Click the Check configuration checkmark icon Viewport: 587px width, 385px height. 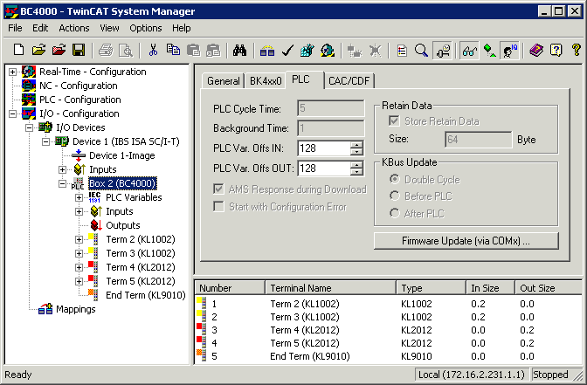[x=287, y=50]
